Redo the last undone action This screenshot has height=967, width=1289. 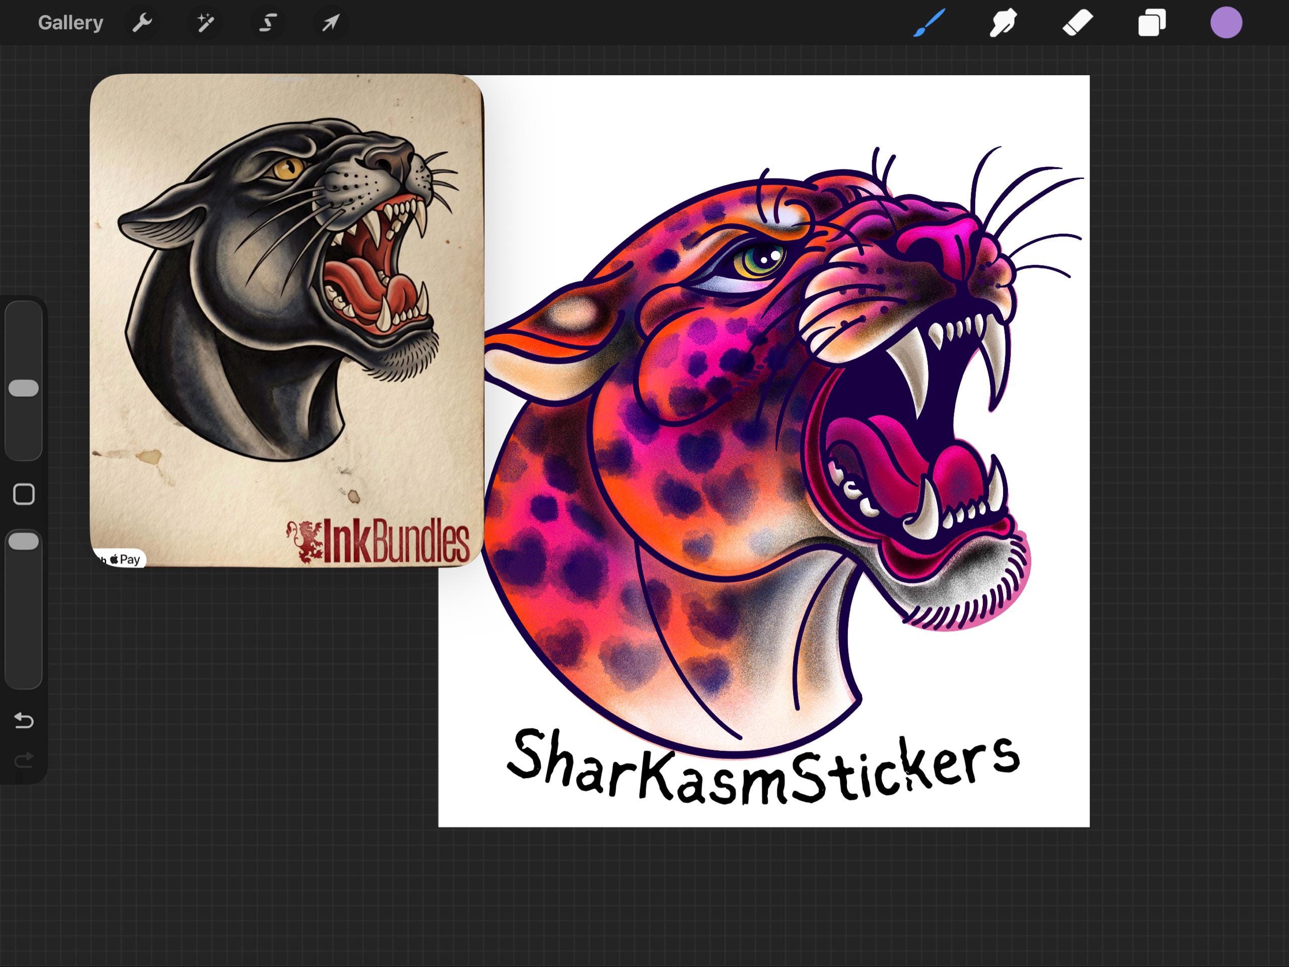pyautogui.click(x=24, y=759)
